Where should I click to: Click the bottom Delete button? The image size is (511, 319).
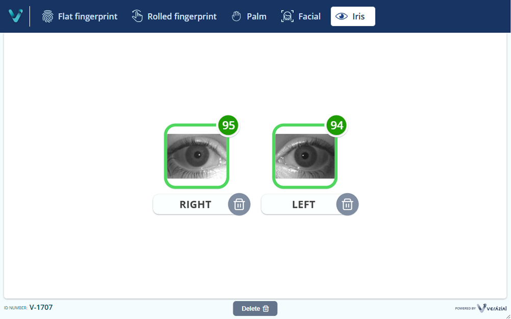click(255, 309)
